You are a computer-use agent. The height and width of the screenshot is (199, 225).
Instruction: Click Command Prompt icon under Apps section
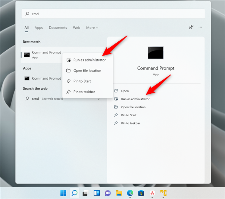(x=27, y=78)
